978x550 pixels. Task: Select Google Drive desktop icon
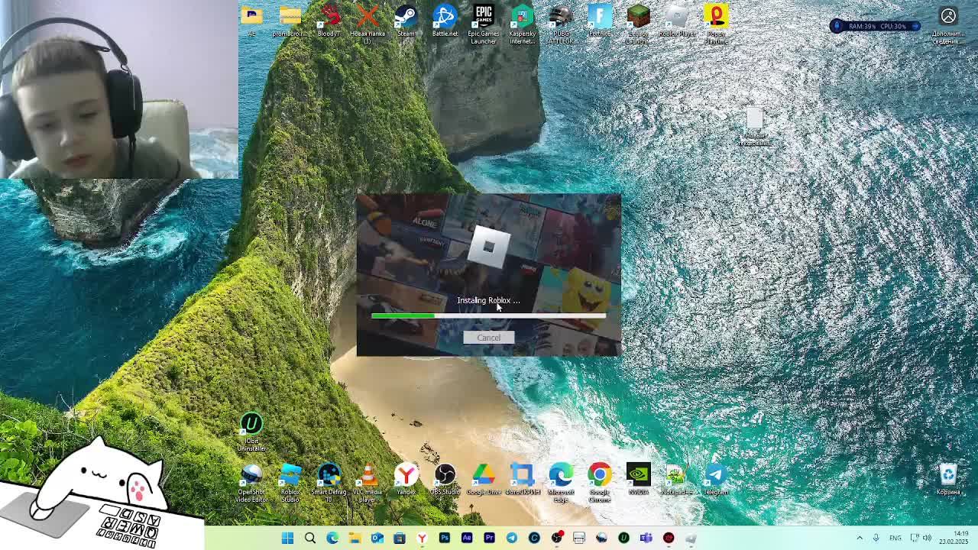point(484,480)
